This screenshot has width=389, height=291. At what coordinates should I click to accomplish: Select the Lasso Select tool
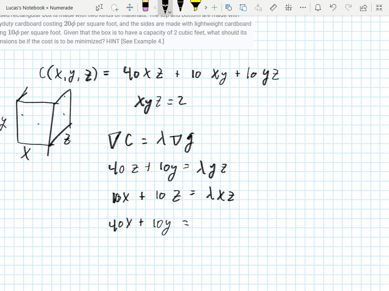(114, 7)
